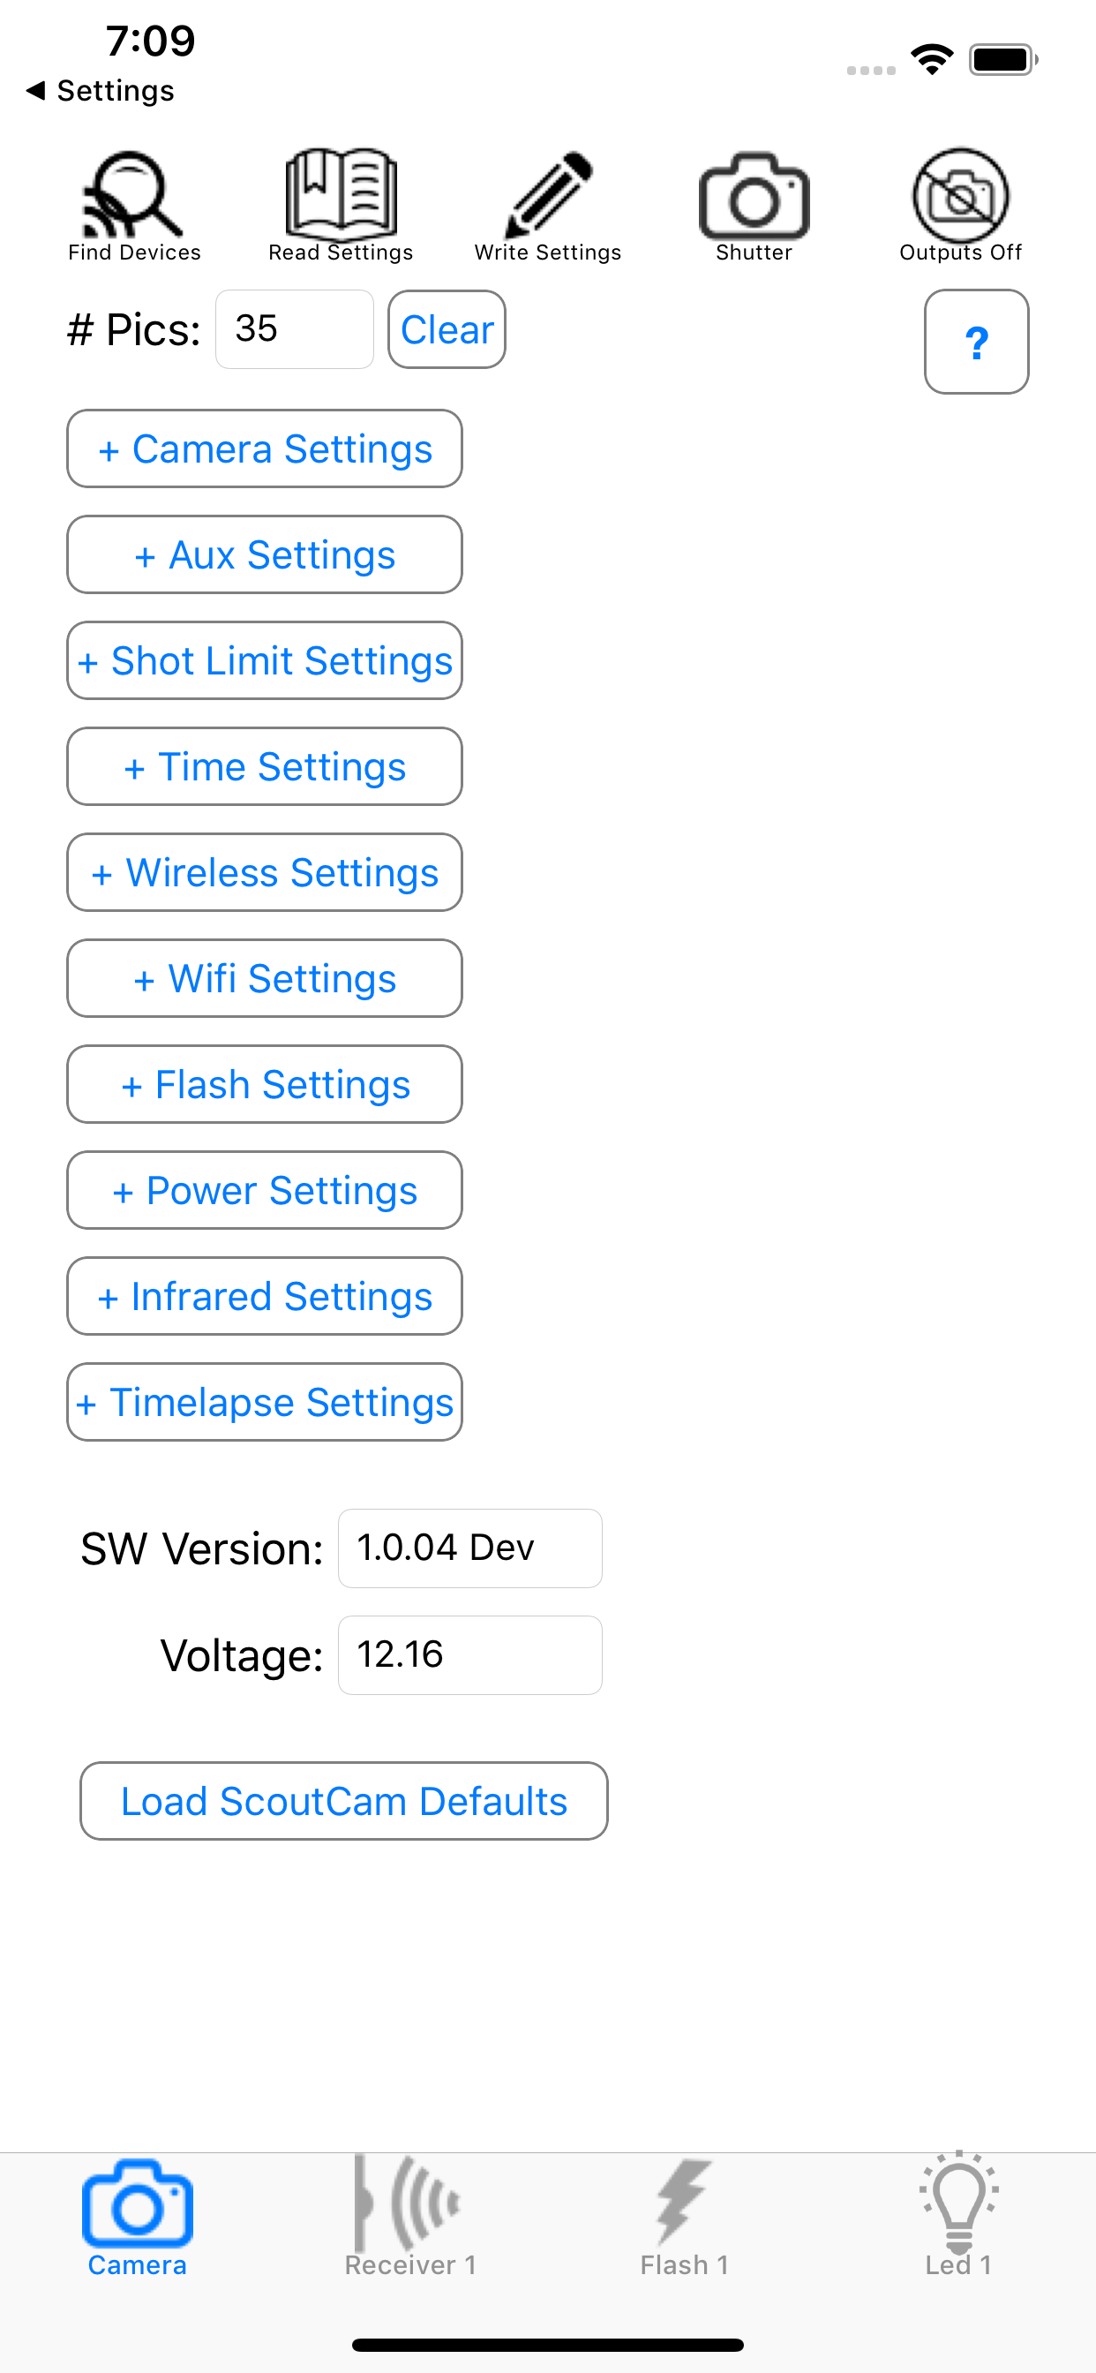Expand Wireless Settings section
The height and width of the screenshot is (2373, 1096).
pyautogui.click(x=265, y=872)
